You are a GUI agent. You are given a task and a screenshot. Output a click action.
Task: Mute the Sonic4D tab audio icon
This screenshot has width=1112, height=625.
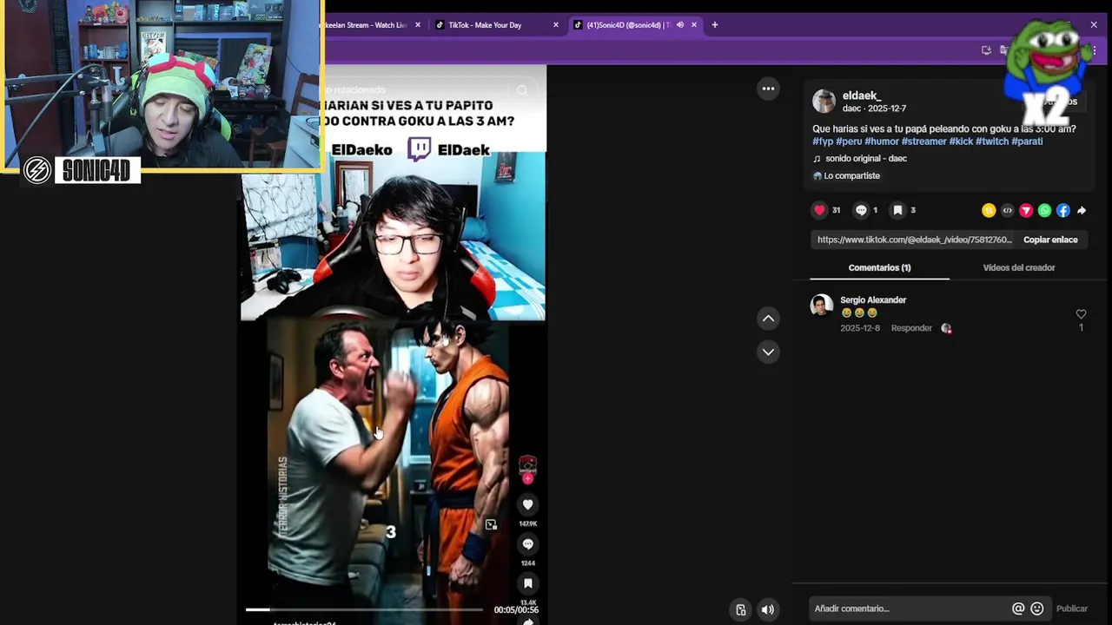[x=680, y=25]
